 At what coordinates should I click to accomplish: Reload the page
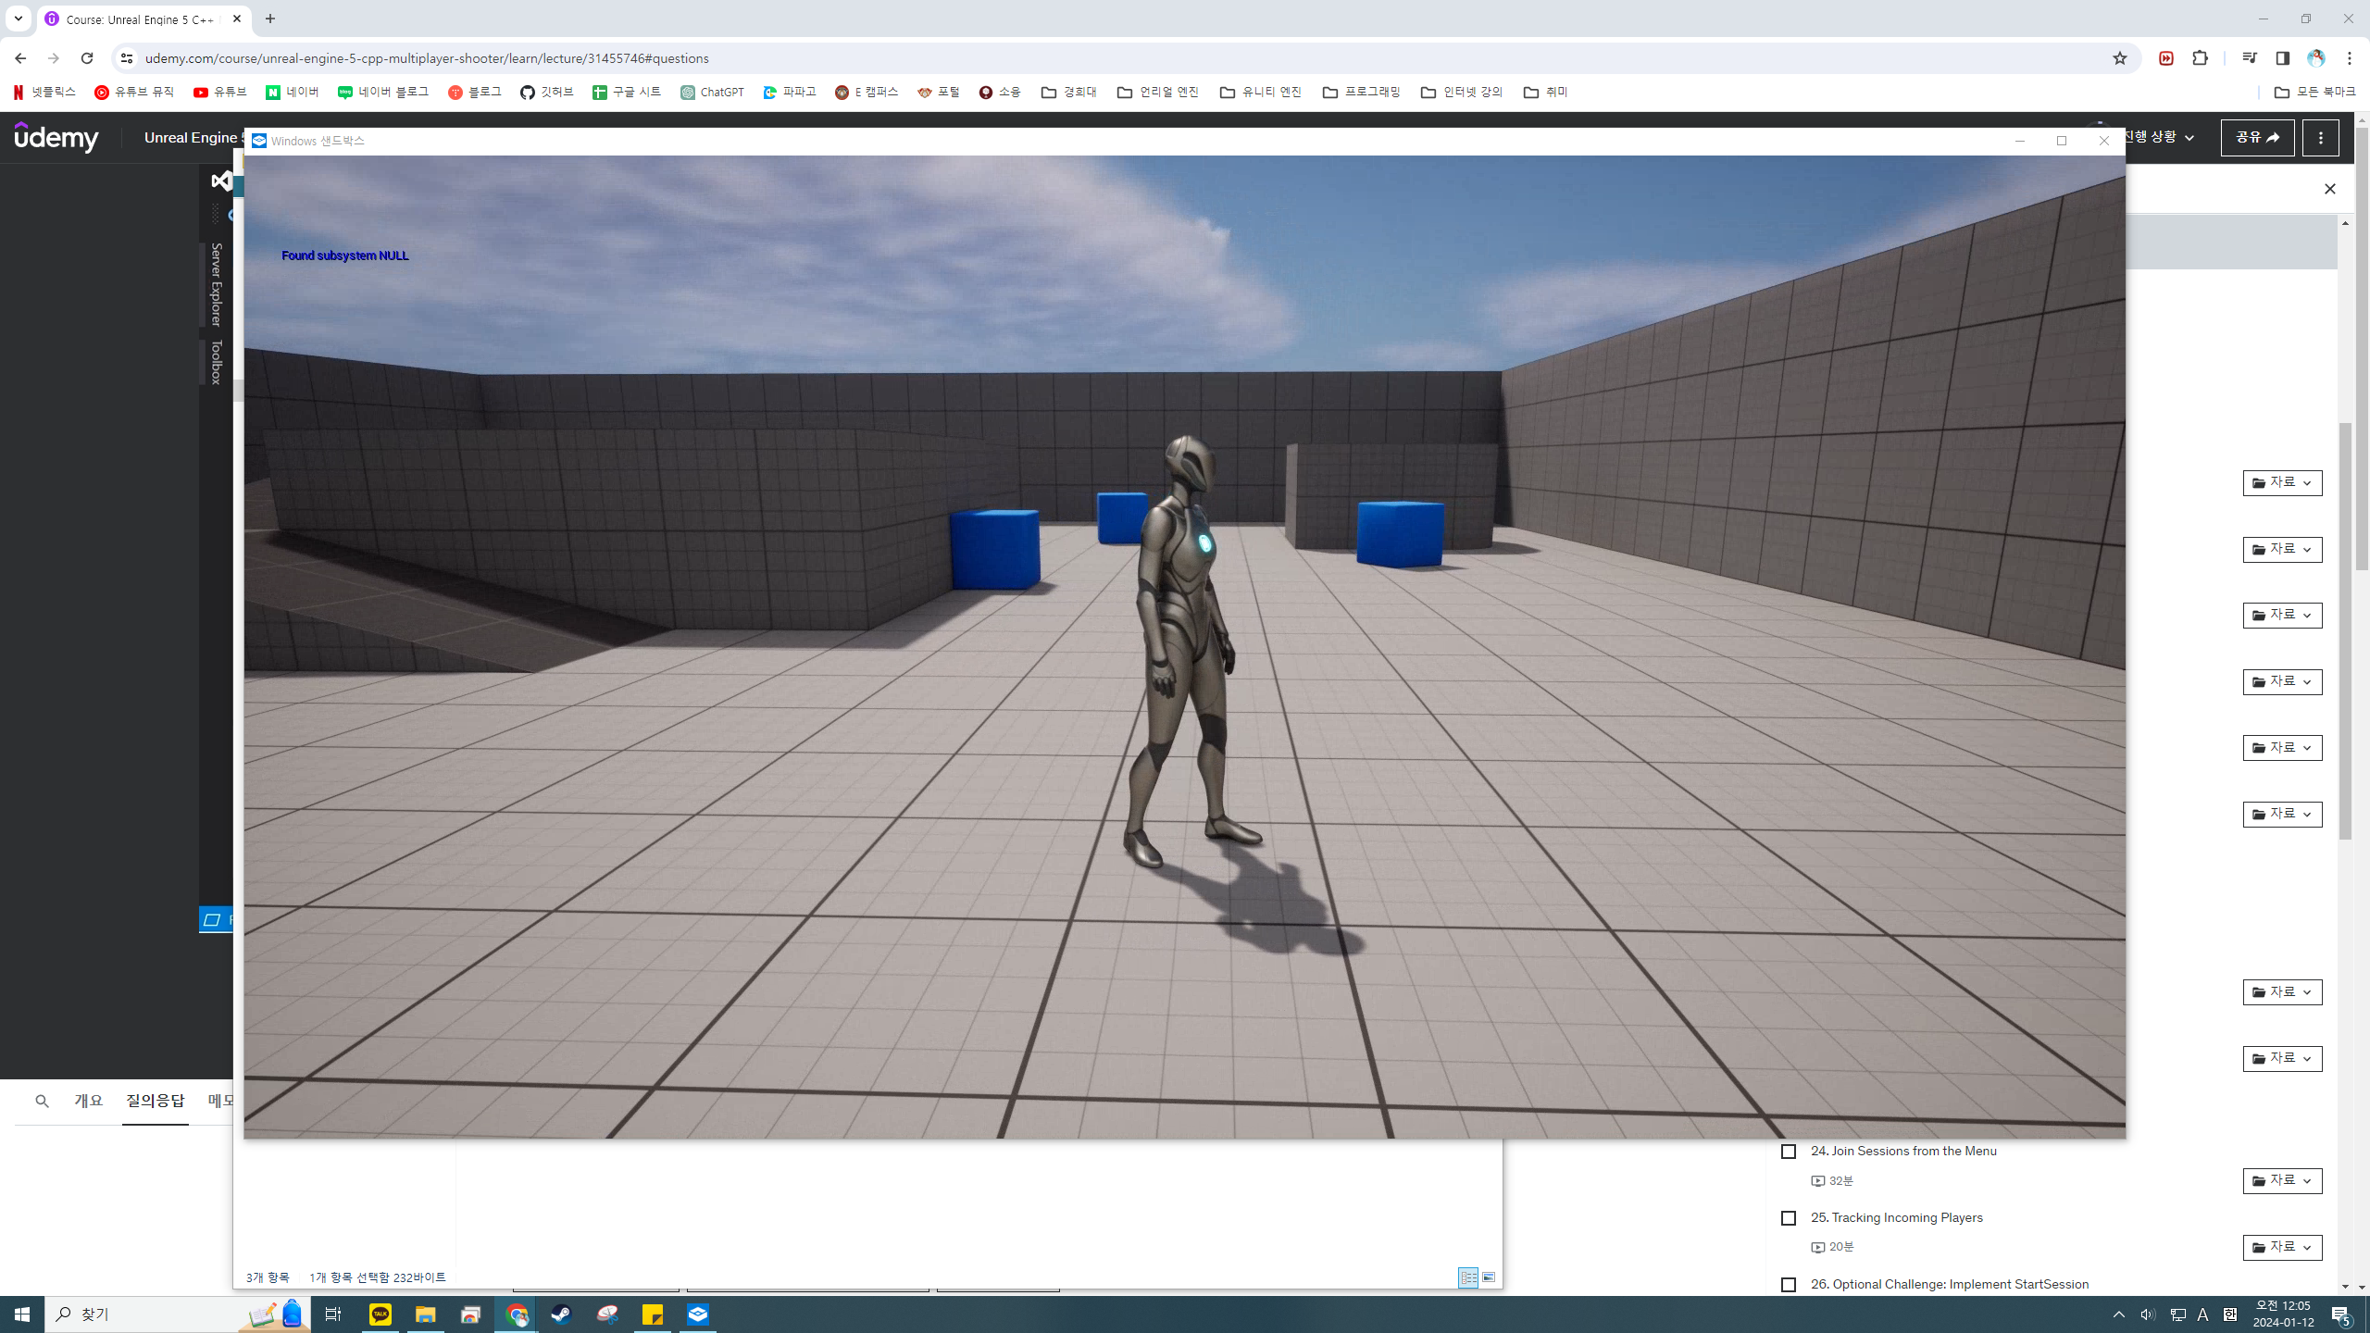pyautogui.click(x=87, y=58)
